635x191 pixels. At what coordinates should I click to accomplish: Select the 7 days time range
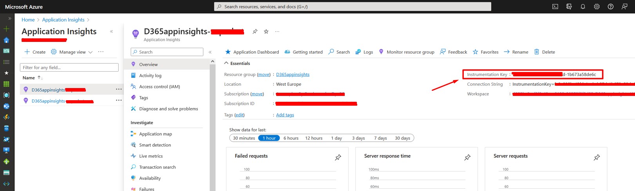[380, 138]
